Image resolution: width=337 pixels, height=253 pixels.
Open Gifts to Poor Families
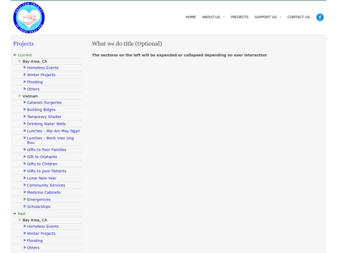coord(47,150)
